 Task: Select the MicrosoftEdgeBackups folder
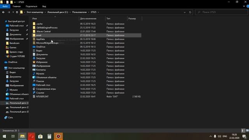coord(47,43)
